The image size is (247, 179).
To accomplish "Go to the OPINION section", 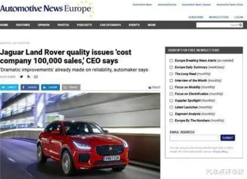I will coord(43,25).
